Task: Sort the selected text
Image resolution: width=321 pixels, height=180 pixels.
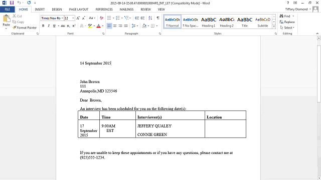Action: coord(150,18)
